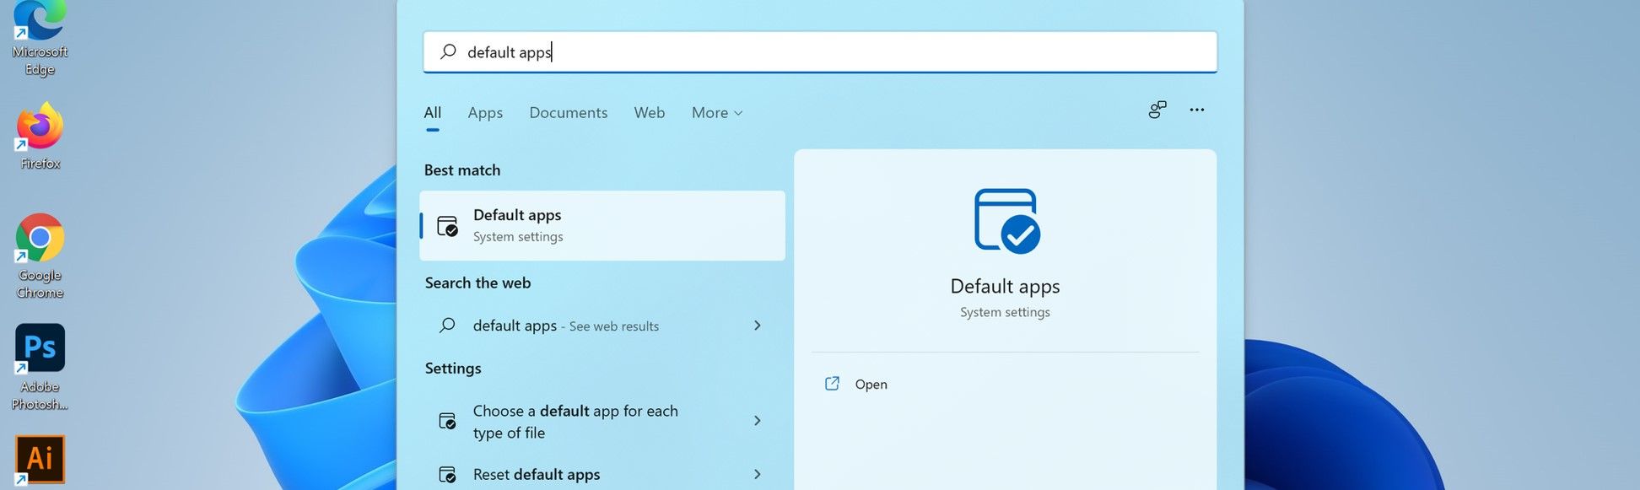Click Open in the preview pane

870,385
